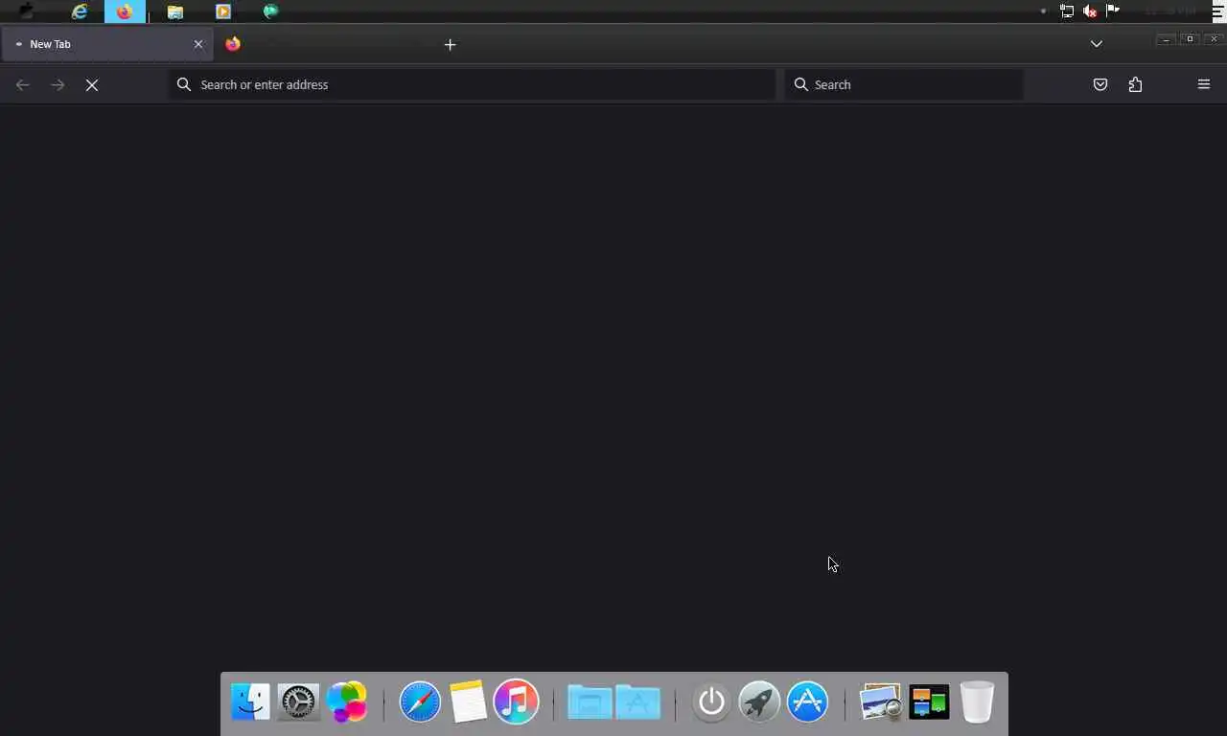Open the Mission Control icon in the dock
The width and height of the screenshot is (1227, 736).
[x=929, y=702]
